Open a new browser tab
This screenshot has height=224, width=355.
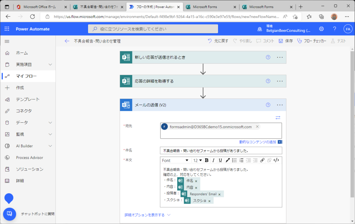(301, 7)
